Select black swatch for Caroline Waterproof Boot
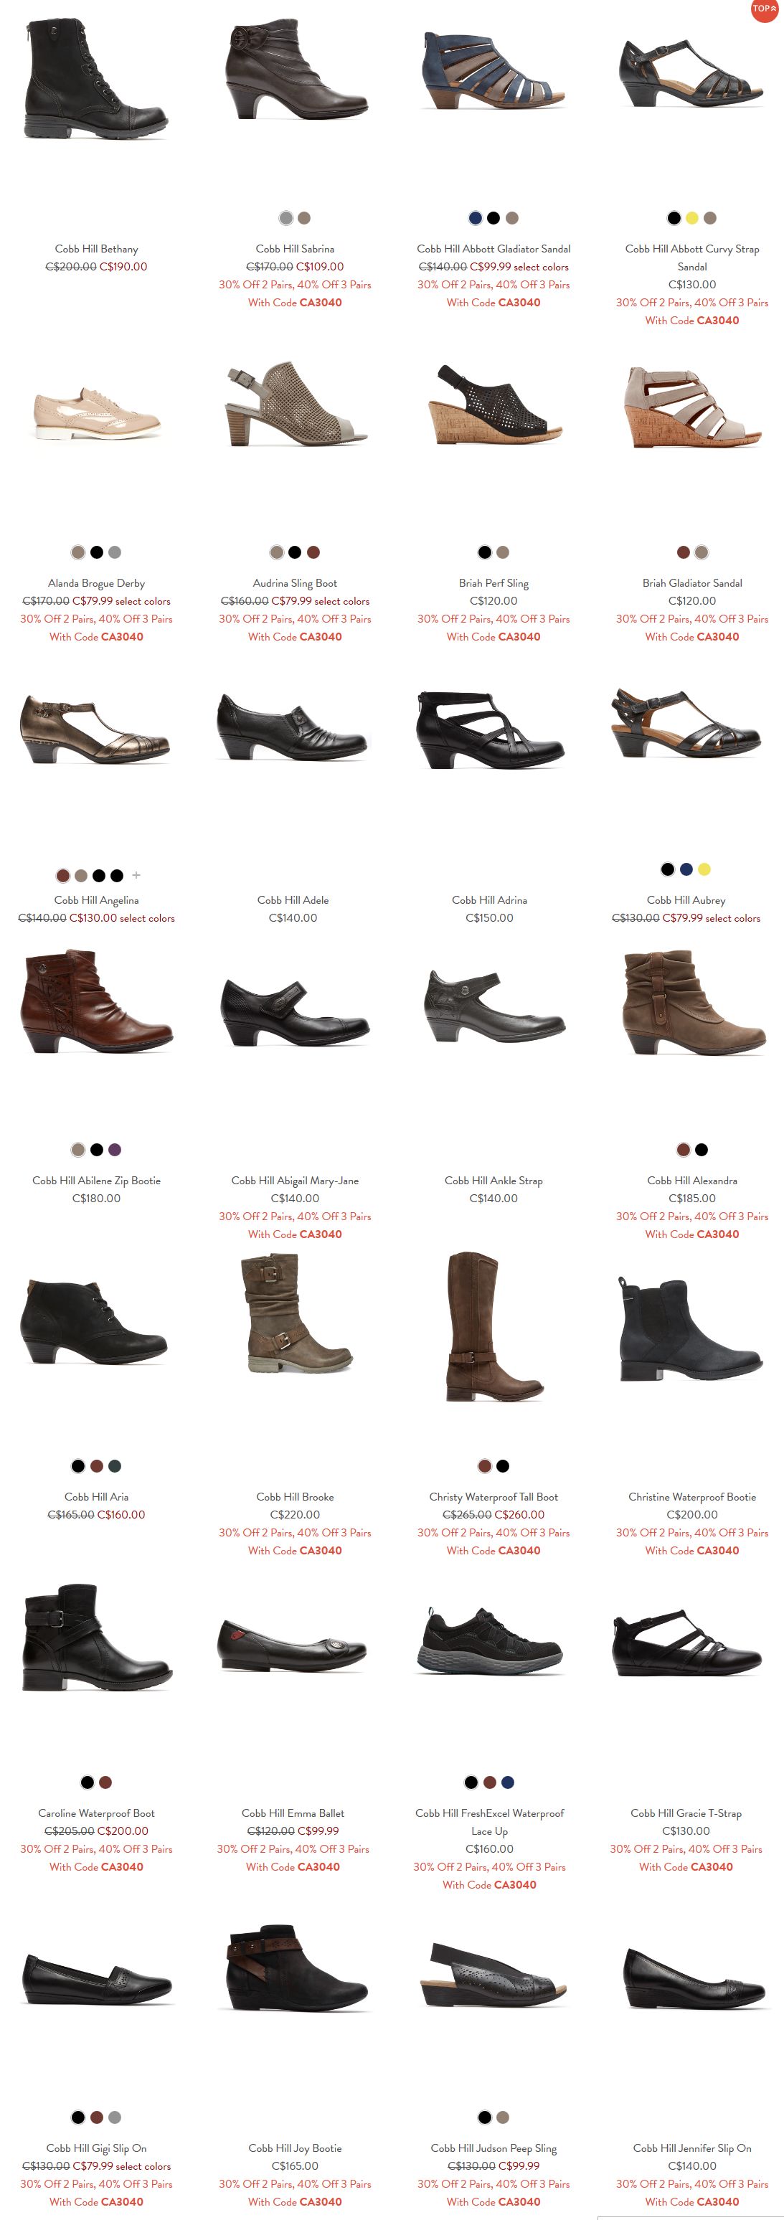This screenshot has width=784, height=2220. [x=87, y=1782]
